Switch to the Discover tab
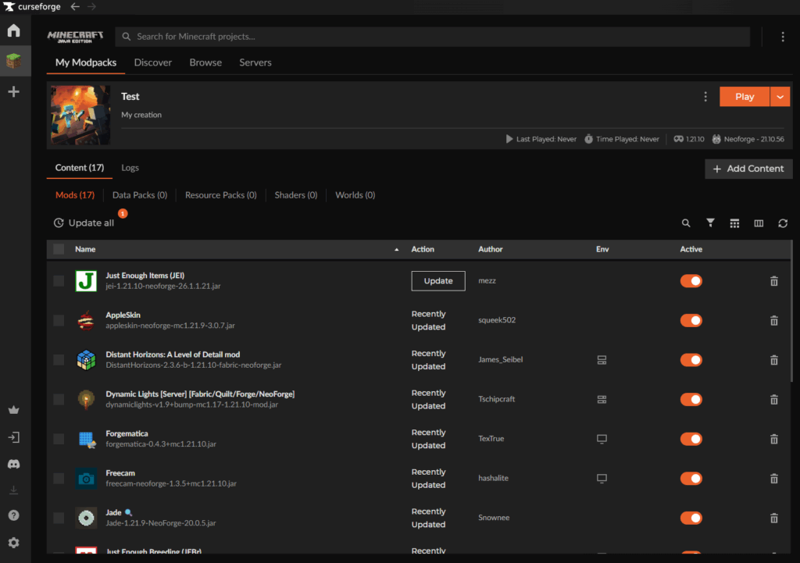800x563 pixels. (x=152, y=62)
